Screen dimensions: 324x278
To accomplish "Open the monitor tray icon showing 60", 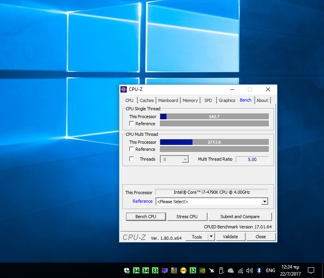I will 165,271.
